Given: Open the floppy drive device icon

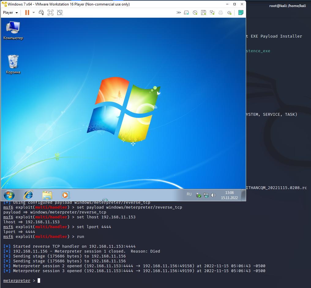Looking at the screenshot, I should click(204, 13).
